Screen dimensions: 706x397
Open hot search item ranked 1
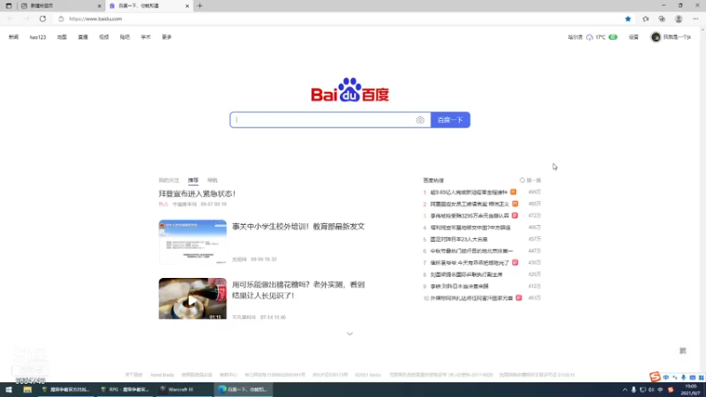coord(469,192)
